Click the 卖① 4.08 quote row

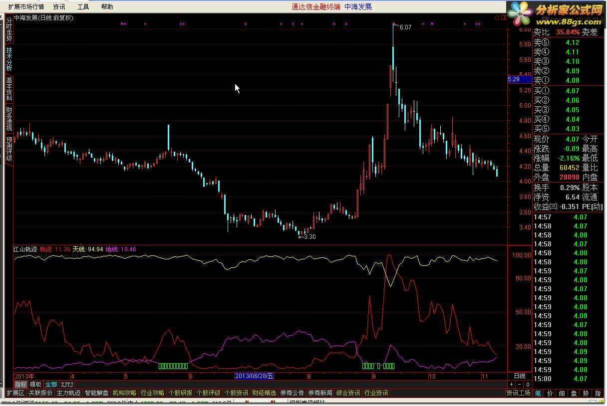point(557,80)
